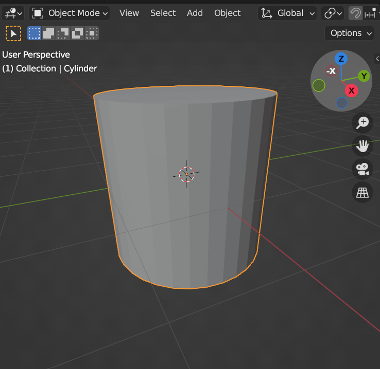This screenshot has width=380, height=369.
Task: Click 'User Perspective' text
Action: click(36, 54)
